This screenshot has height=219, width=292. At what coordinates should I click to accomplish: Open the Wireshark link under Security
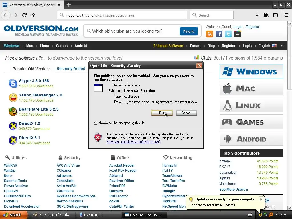65,191
